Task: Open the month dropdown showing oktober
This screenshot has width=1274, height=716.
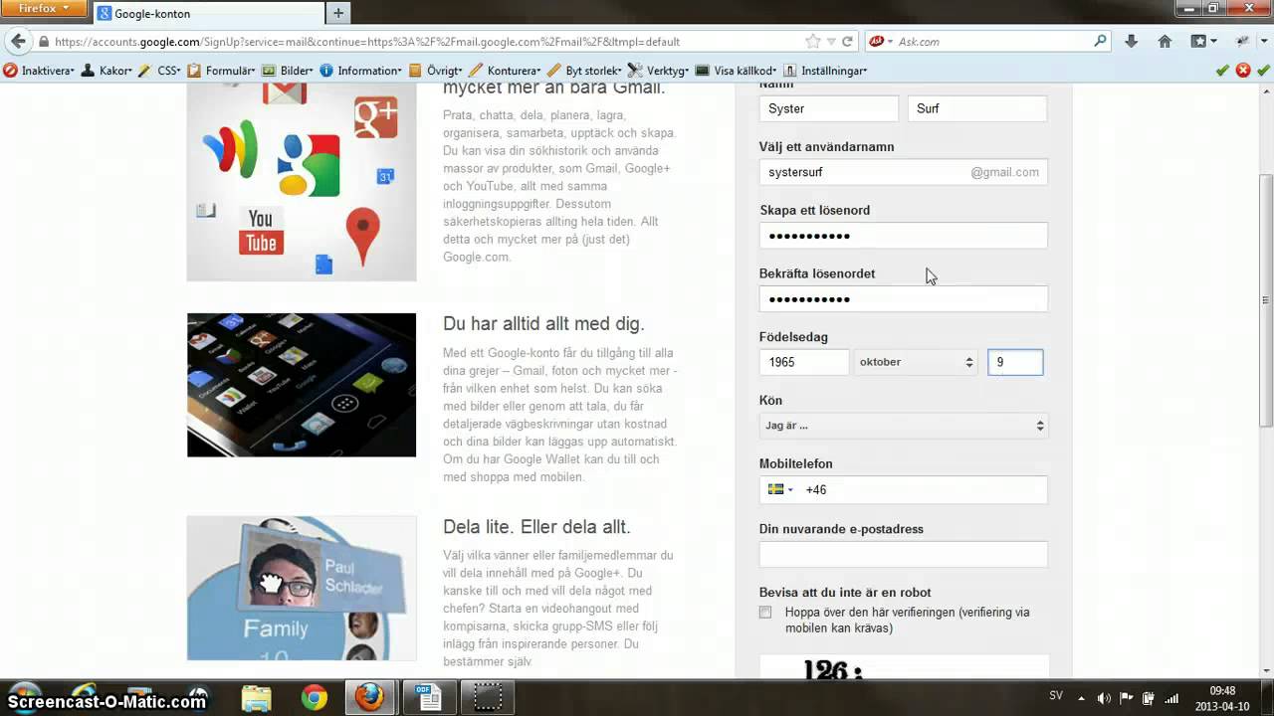Action: (x=916, y=362)
